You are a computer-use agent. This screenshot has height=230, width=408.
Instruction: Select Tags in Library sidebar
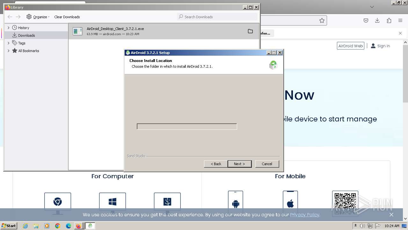[22, 43]
